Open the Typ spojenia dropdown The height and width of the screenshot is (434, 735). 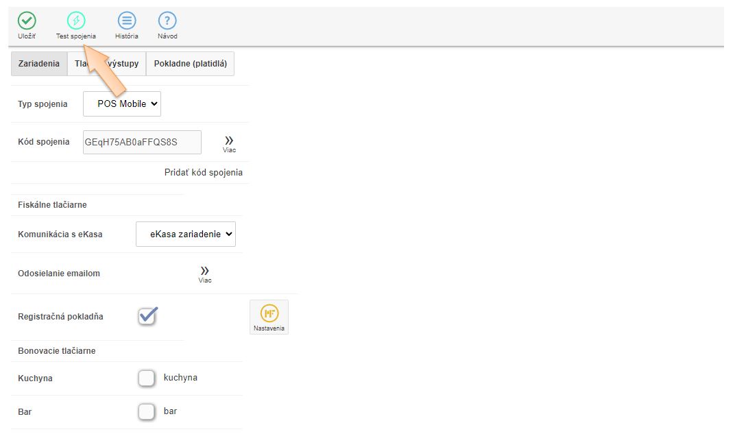[x=122, y=104]
